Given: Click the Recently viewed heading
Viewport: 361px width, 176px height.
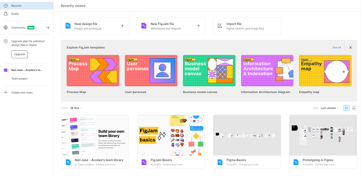Looking at the screenshot, I should coord(73,6).
